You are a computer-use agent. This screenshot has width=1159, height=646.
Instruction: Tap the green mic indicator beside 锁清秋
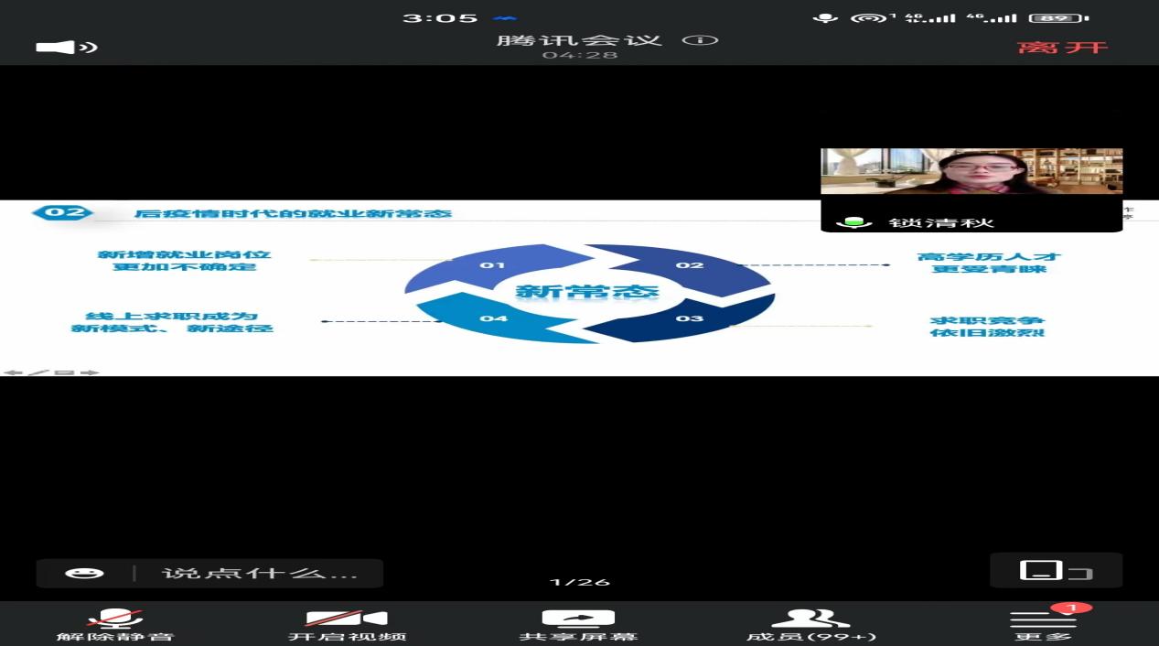pos(853,222)
